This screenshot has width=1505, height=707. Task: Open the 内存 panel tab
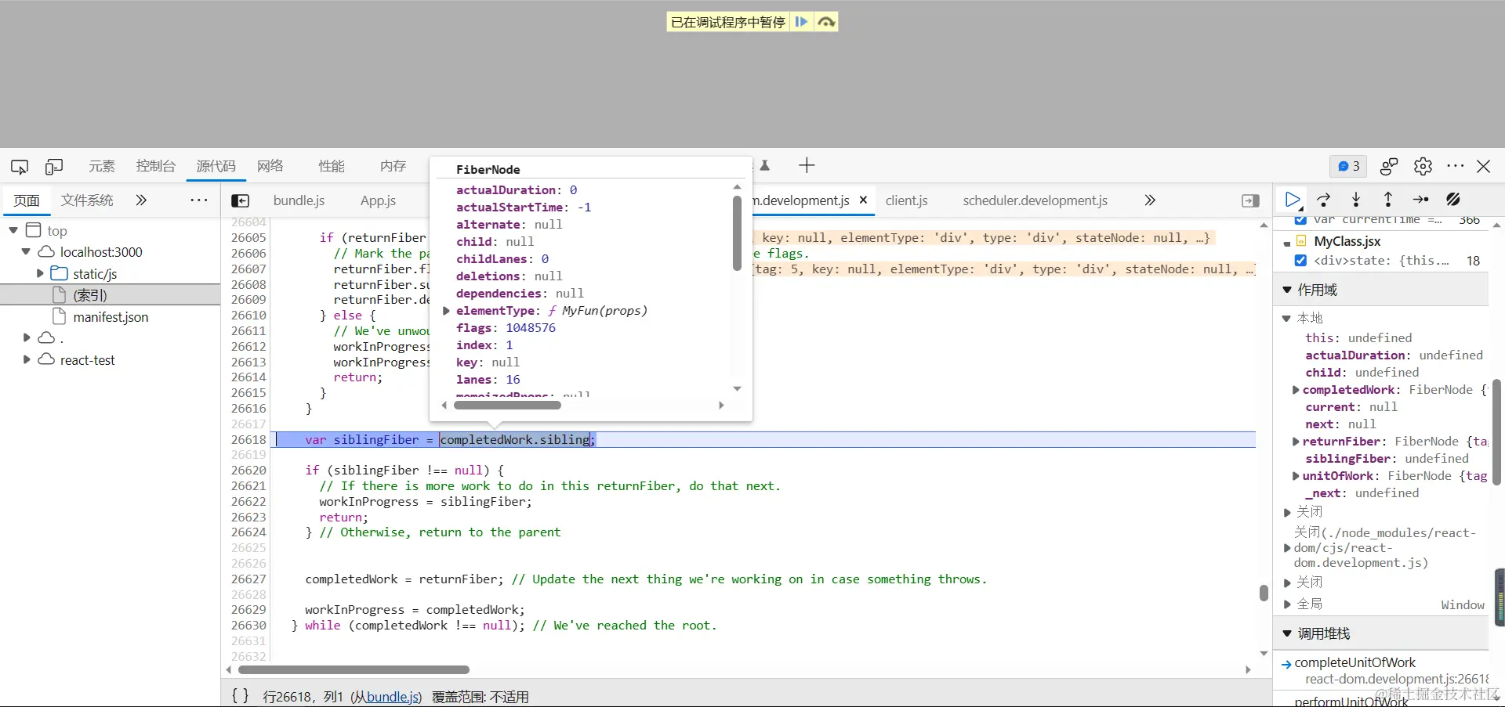(x=393, y=166)
